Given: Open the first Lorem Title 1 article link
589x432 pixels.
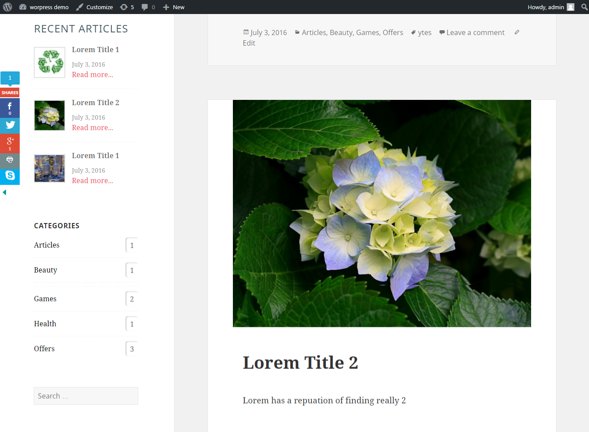Looking at the screenshot, I should (x=95, y=50).
